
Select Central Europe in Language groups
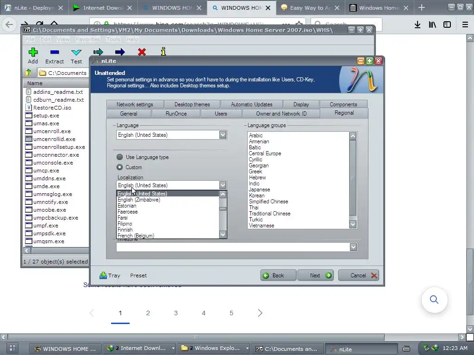(265, 153)
